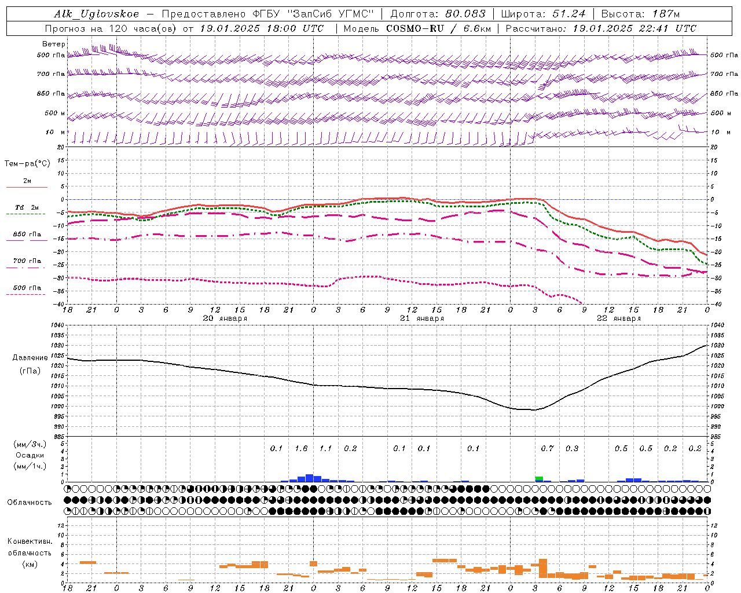Click the (мм/1ч.) precipitation unit label
Viewport: 741px width, 593px height.
(x=30, y=466)
